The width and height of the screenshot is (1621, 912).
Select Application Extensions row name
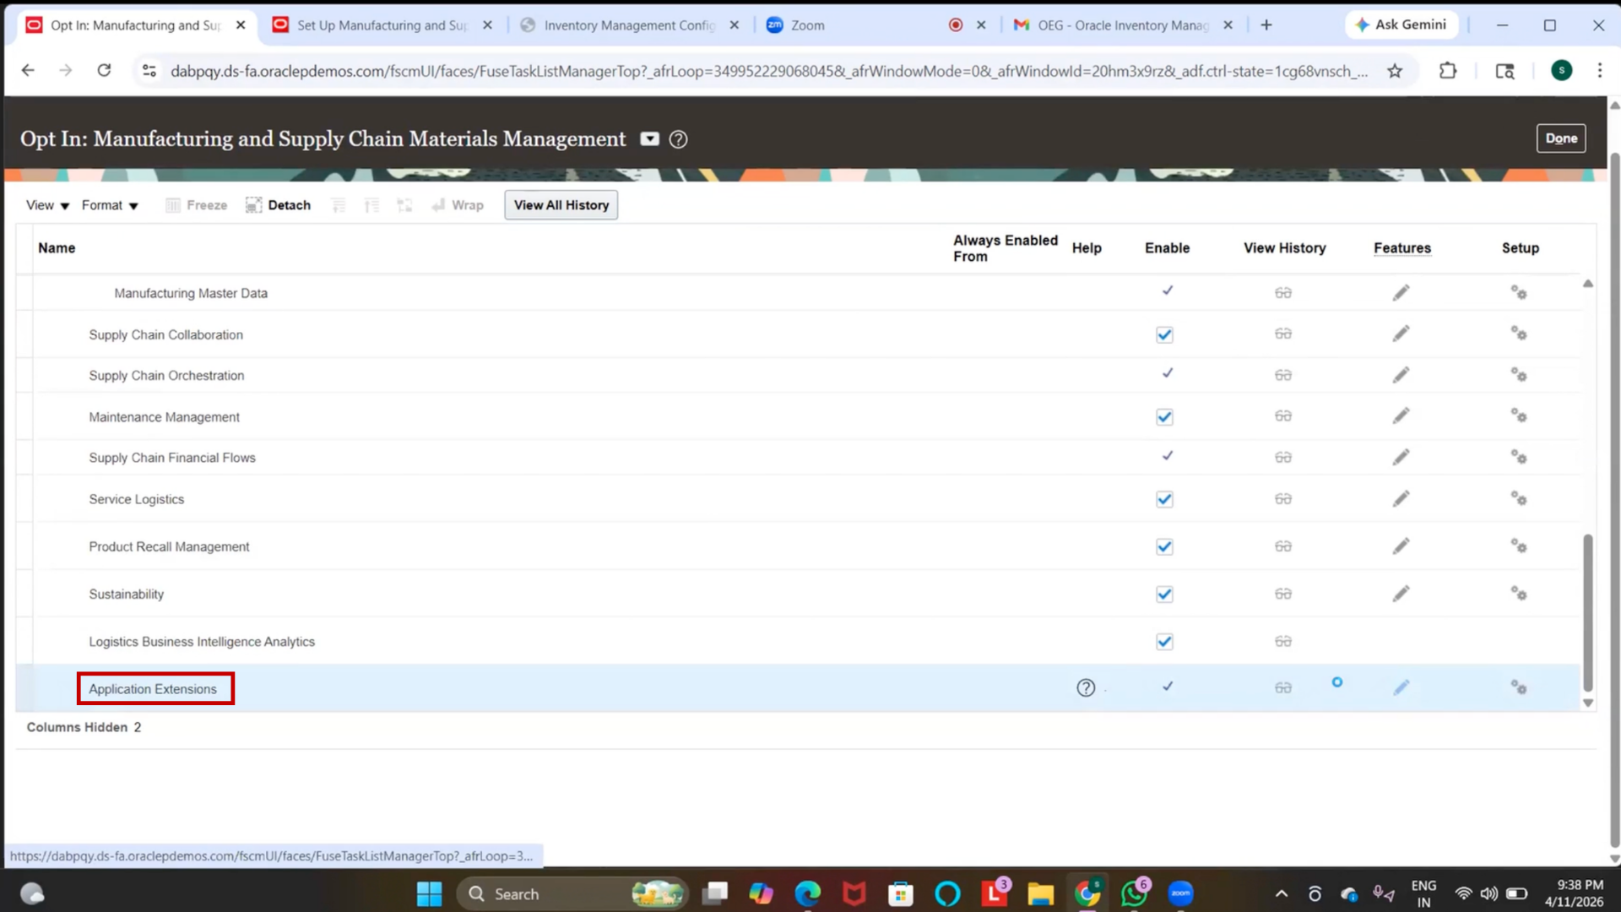[153, 689]
